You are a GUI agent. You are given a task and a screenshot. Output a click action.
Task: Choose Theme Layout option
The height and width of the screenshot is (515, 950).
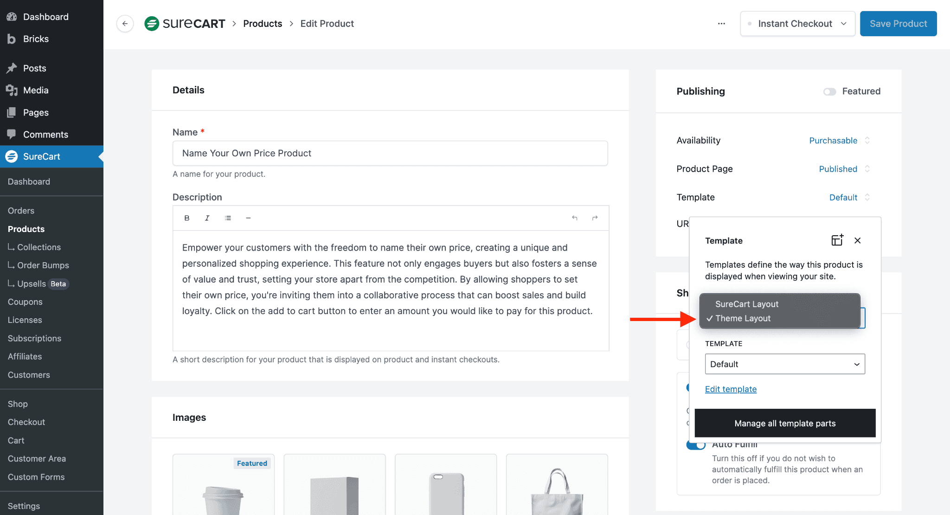tap(743, 318)
